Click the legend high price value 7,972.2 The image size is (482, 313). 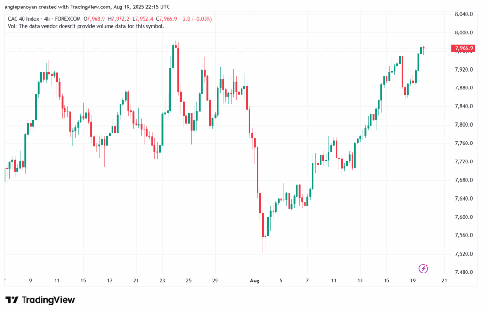(120, 19)
